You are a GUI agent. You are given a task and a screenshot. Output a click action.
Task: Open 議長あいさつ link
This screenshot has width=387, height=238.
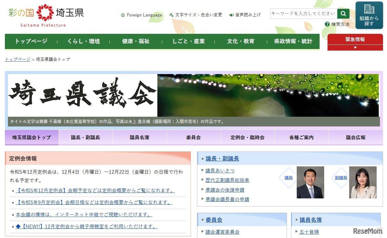(x=220, y=171)
